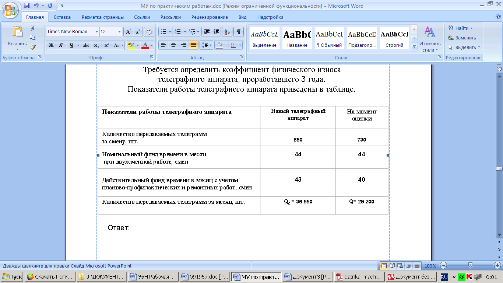Switch to the Рассылки tab
Screen dimensions: 503x283
[x=170, y=17]
